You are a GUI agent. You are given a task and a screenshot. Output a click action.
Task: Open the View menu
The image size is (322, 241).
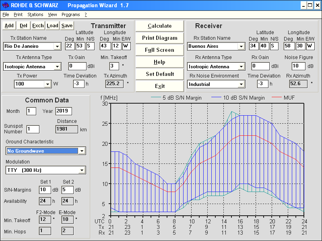pos(52,14)
